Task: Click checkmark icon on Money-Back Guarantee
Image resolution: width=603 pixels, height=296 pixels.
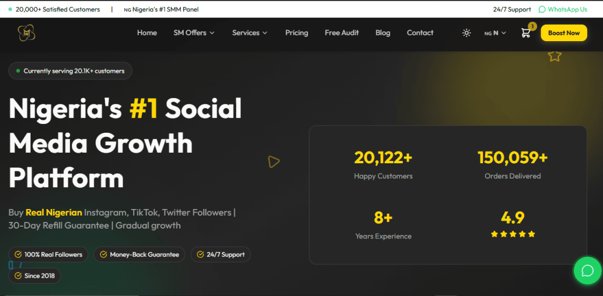Action: tap(104, 254)
